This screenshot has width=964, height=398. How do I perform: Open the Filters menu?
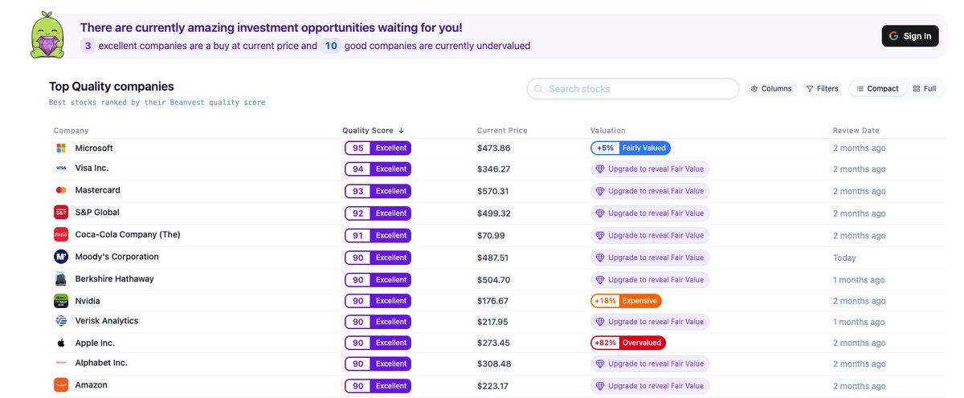(x=822, y=89)
